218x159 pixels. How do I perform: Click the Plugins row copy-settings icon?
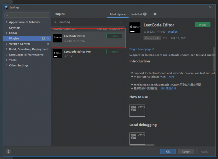[x=48, y=38]
